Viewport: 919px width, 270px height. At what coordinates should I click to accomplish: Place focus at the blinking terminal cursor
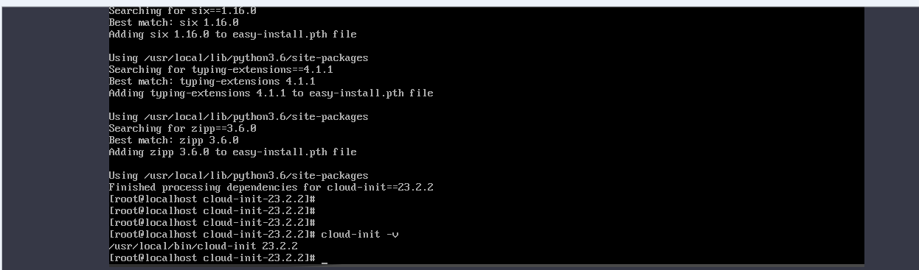(x=324, y=259)
